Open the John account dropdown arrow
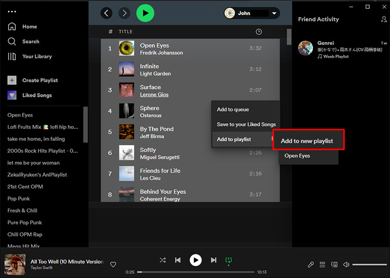The width and height of the screenshot is (390, 278). [x=274, y=13]
